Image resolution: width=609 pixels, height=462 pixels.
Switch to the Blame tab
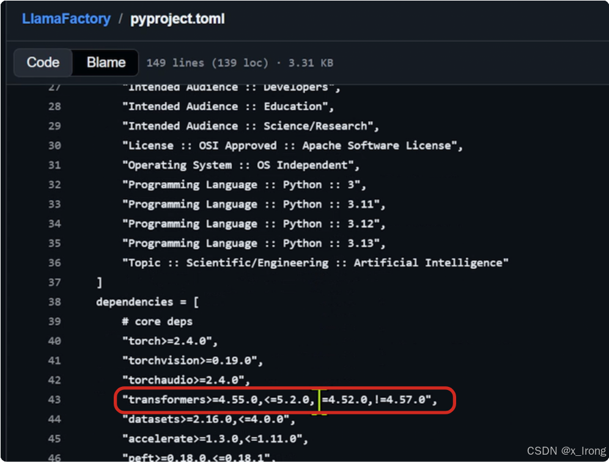pos(106,62)
